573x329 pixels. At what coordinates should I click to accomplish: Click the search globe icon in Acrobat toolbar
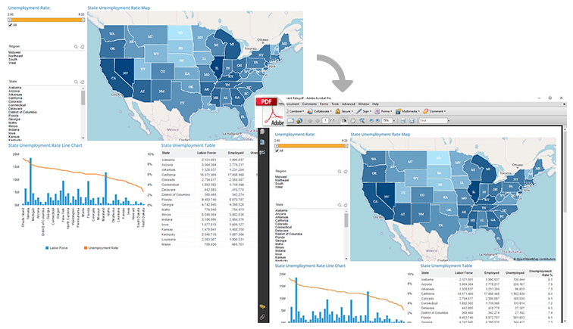click(x=299, y=121)
